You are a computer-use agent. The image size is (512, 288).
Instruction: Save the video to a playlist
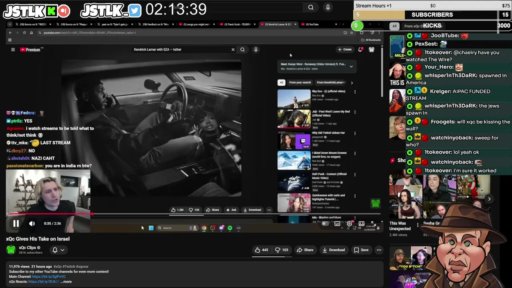[x=361, y=250]
